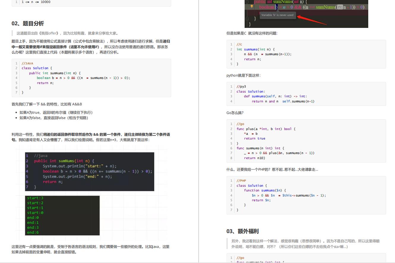Select the //JAVA comment line
Viewport: 395px width, 263px height.
point(27,64)
